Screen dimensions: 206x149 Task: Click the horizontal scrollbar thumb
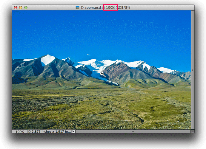click(133, 131)
